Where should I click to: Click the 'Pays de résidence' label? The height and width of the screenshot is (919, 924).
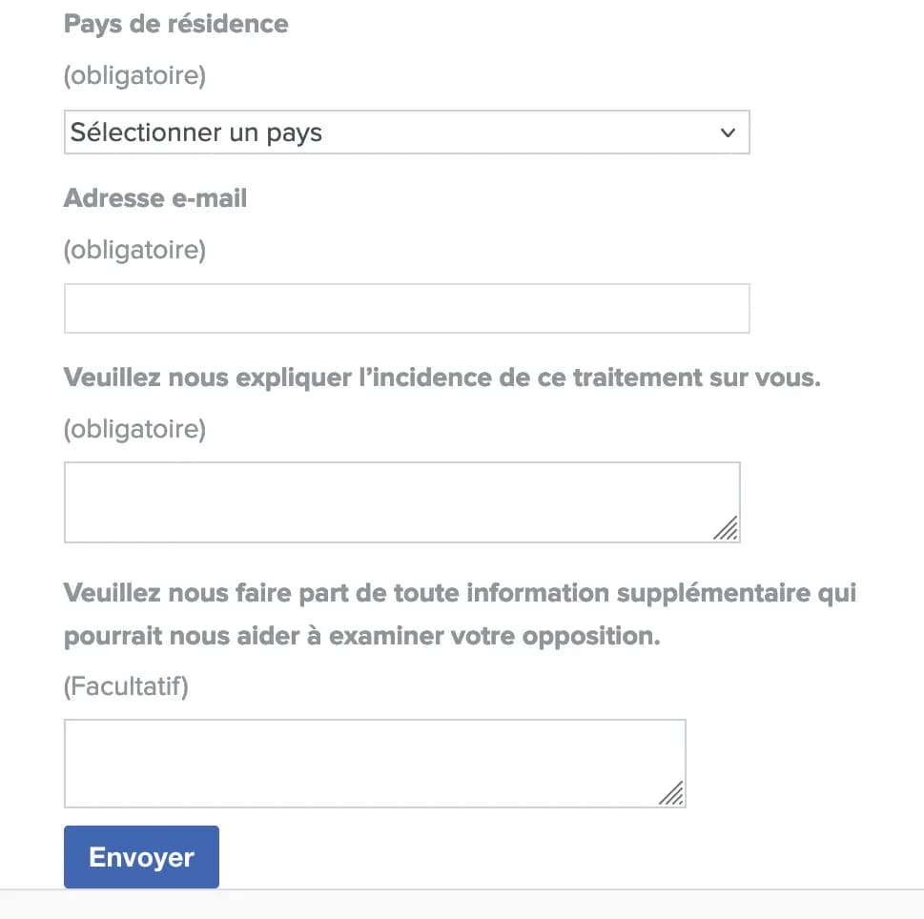[175, 24]
